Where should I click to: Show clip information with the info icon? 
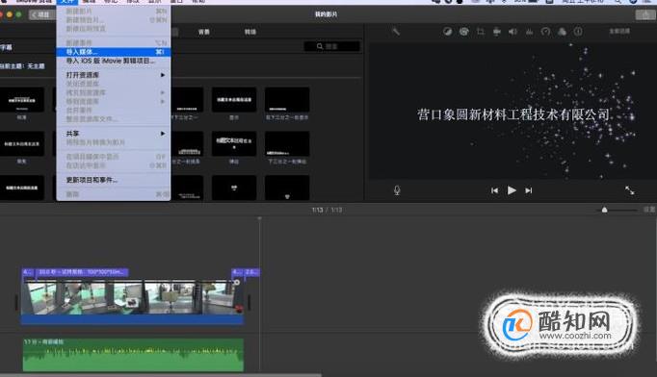click(x=578, y=32)
